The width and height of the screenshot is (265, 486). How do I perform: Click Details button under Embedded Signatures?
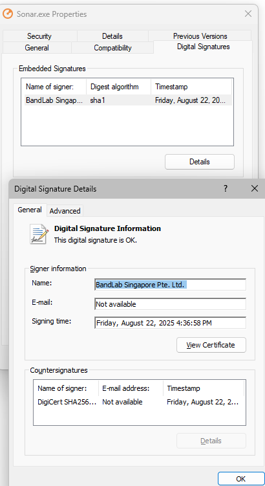(200, 162)
